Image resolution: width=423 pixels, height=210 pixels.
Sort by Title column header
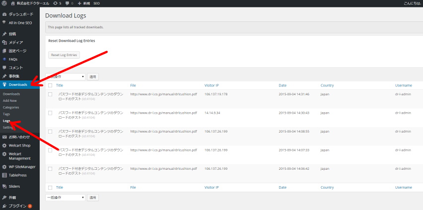click(x=60, y=85)
